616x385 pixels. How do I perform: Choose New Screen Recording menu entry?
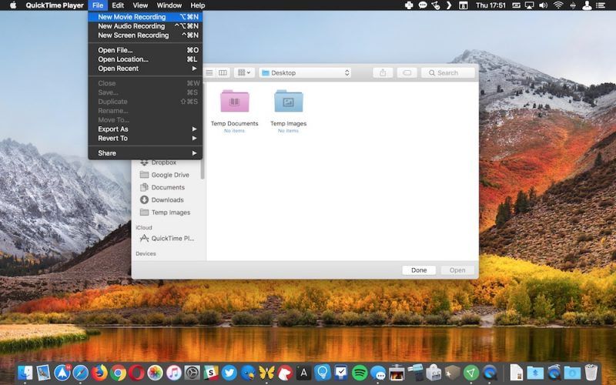point(133,35)
